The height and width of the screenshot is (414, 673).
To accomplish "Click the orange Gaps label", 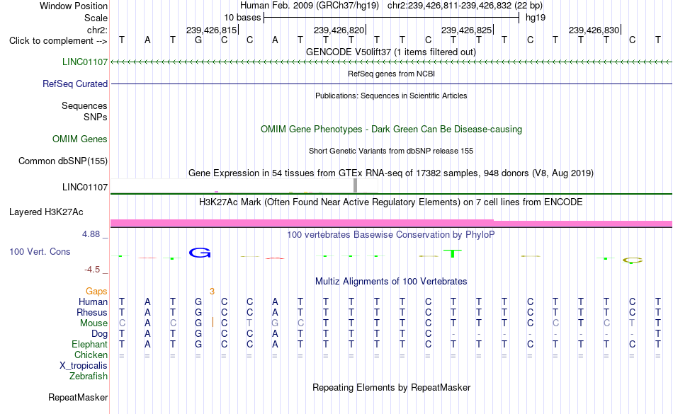I will 96,292.
